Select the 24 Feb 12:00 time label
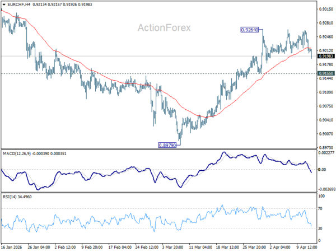 [x=147, y=247]
